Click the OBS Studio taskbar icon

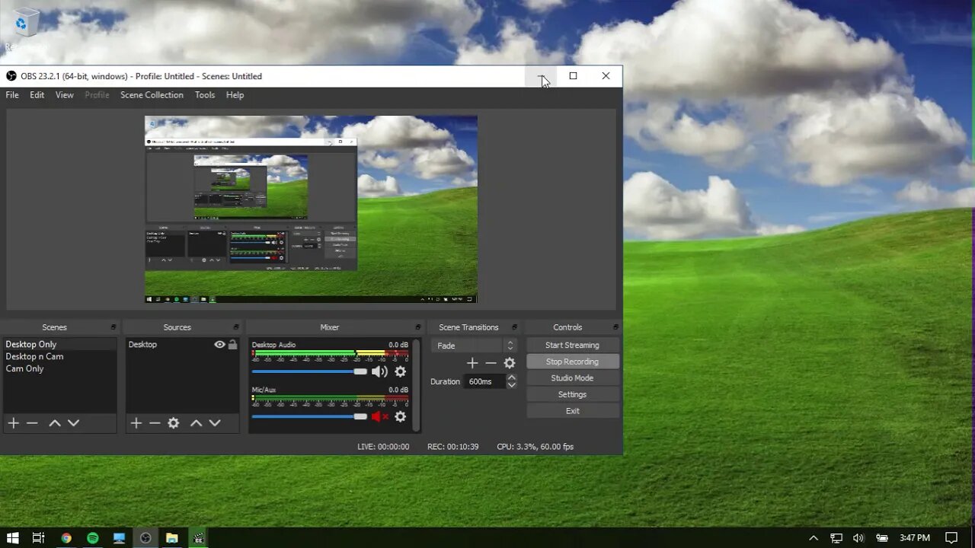coord(145,538)
